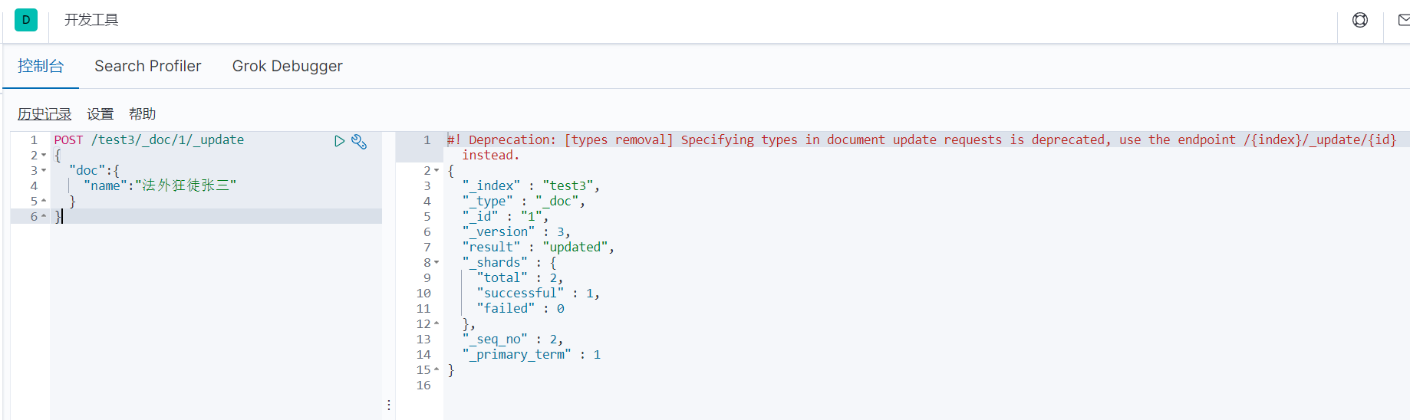Click the Deprecation warning line in output
This screenshot has height=420, width=1410.
point(921,147)
